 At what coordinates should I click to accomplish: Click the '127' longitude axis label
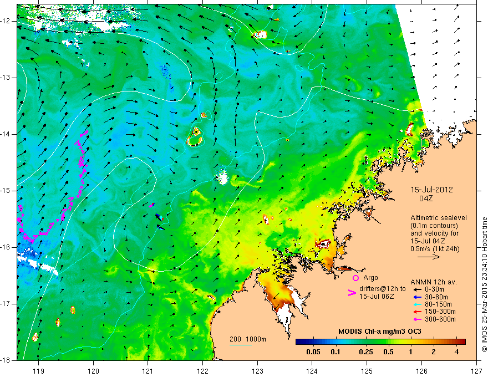[476, 371]
